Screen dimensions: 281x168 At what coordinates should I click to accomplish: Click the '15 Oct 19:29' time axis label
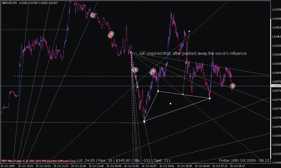[x=25, y=166]
